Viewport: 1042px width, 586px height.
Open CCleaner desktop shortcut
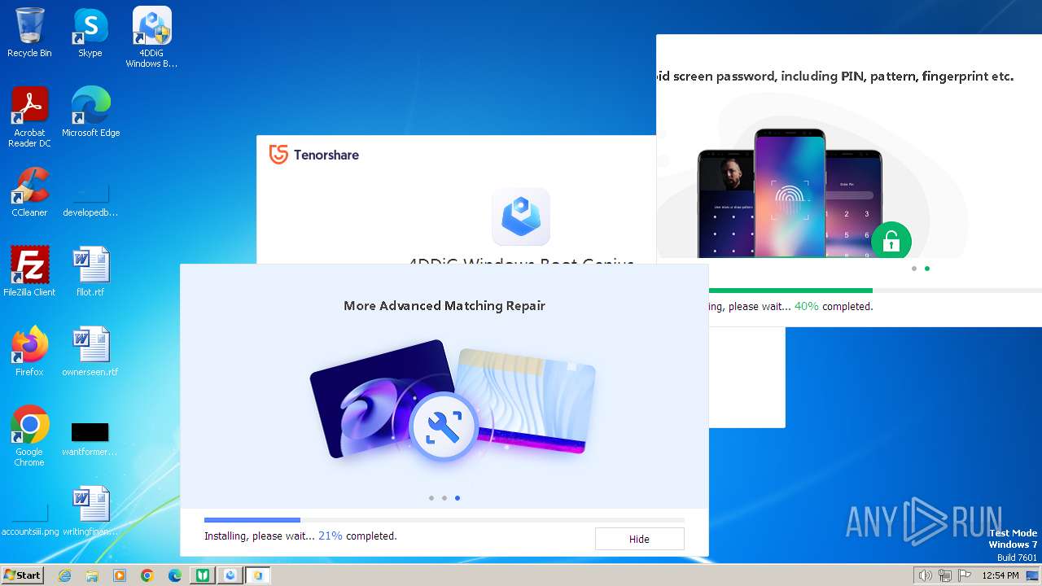[x=29, y=192]
